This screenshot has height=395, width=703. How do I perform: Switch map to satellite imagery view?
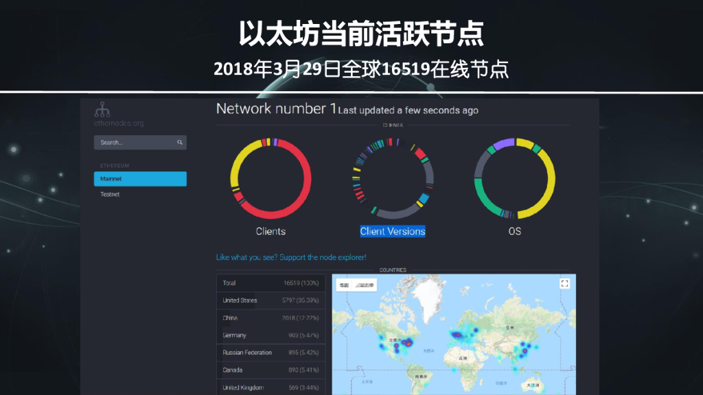point(363,285)
